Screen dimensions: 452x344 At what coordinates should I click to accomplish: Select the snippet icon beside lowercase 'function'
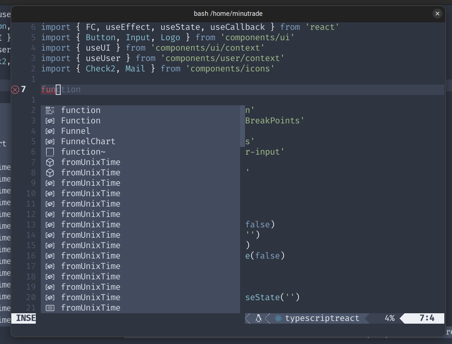click(50, 110)
